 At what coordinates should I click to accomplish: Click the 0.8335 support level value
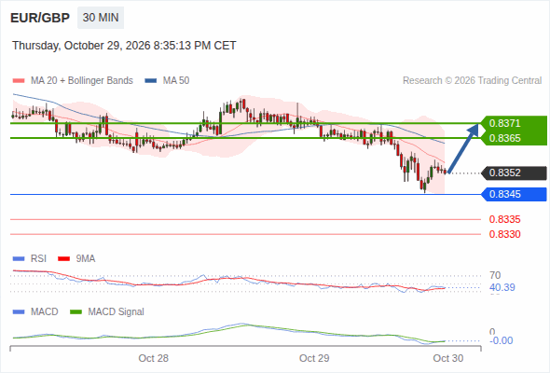pyautogui.click(x=504, y=220)
